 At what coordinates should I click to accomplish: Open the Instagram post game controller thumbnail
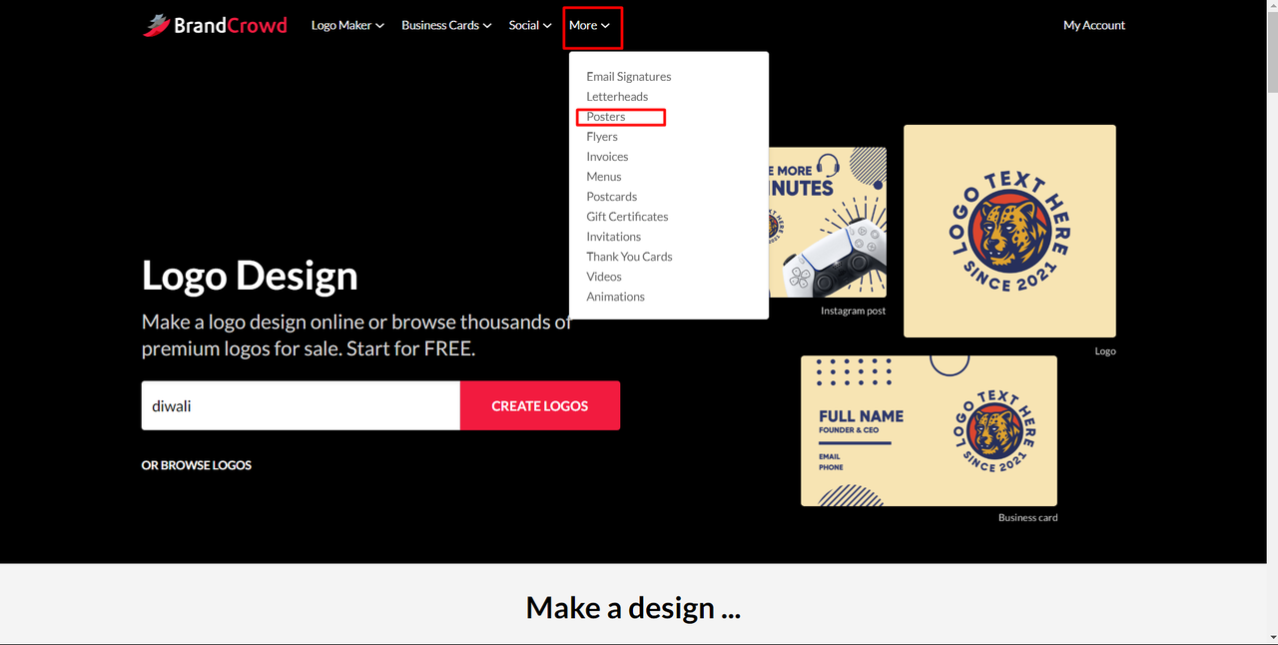(828, 222)
